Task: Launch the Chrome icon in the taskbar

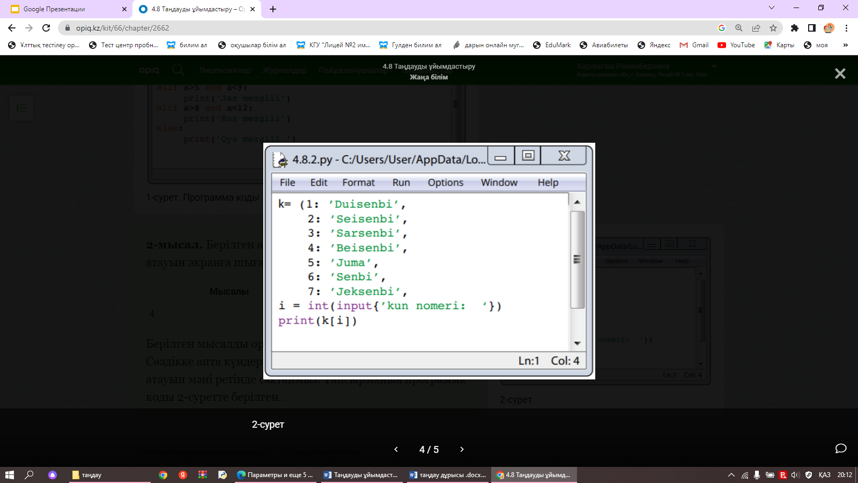Action: [x=163, y=475]
